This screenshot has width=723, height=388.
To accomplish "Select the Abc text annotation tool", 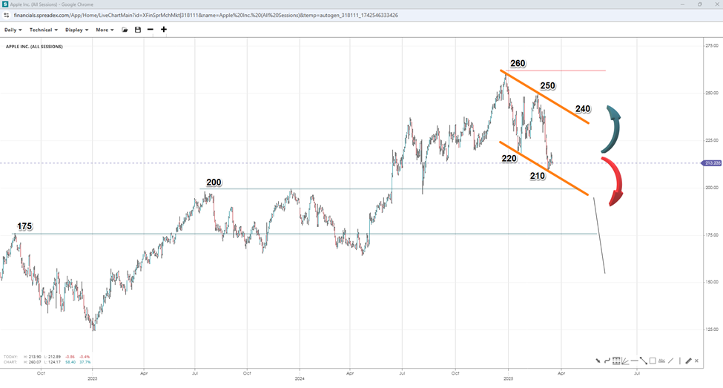I will tap(661, 361).
